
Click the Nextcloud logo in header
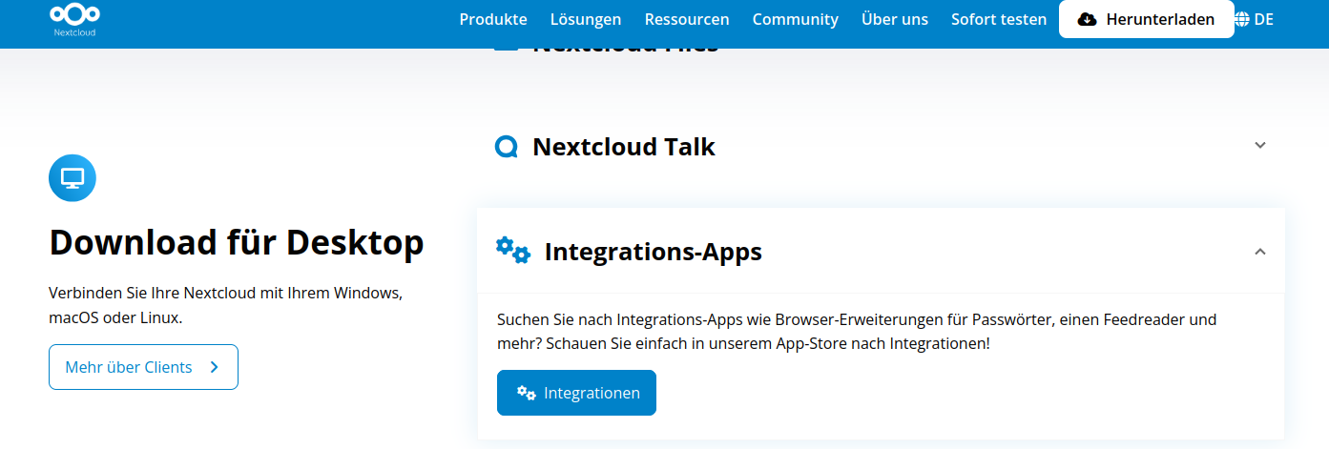[x=73, y=19]
